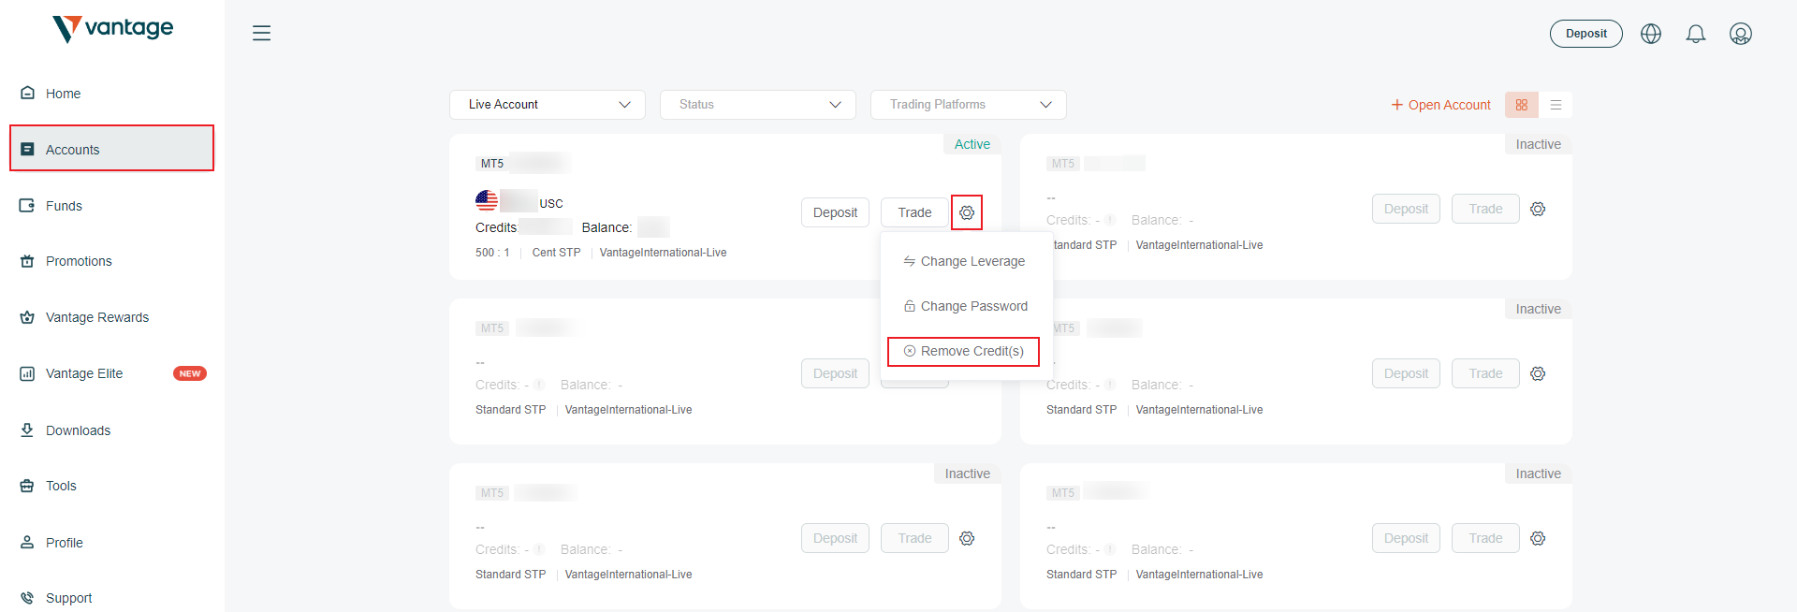Click Trade on the bottom-left Inactive account card
The height and width of the screenshot is (612, 1797).
point(914,538)
